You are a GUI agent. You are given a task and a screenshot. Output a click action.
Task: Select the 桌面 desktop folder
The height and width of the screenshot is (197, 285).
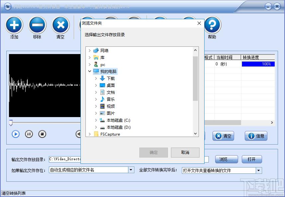coord(110,85)
